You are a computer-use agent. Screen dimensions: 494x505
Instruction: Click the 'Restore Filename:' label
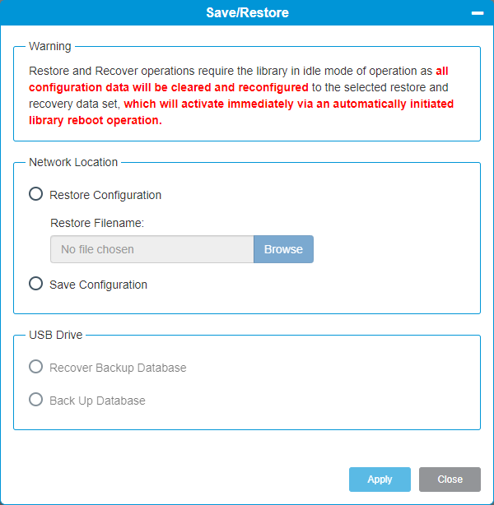click(97, 223)
